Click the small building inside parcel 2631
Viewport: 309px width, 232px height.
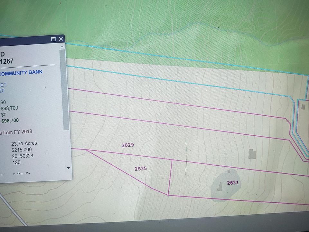[x=220, y=187]
